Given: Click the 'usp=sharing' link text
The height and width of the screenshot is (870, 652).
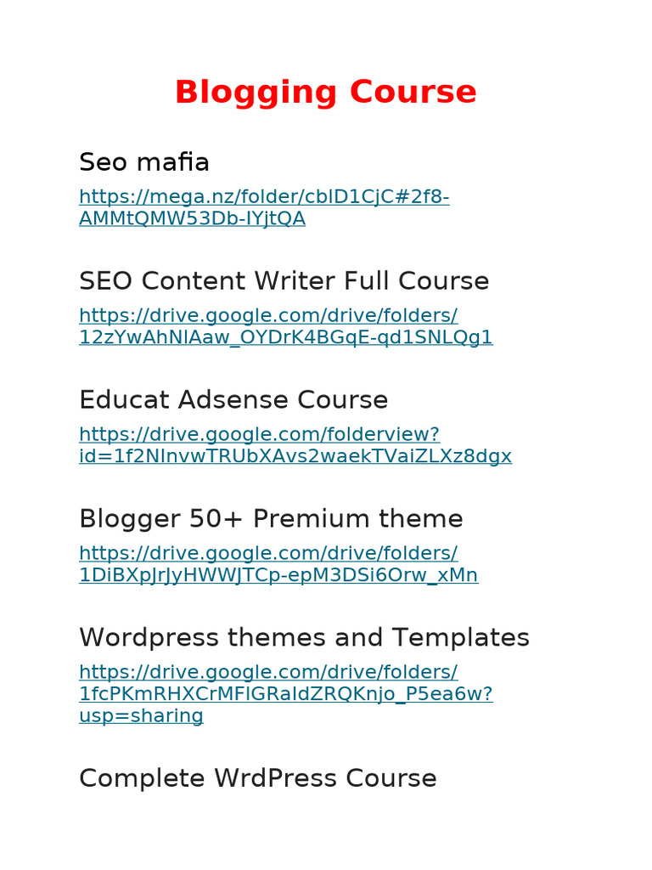Looking at the screenshot, I should pyautogui.click(x=141, y=716).
